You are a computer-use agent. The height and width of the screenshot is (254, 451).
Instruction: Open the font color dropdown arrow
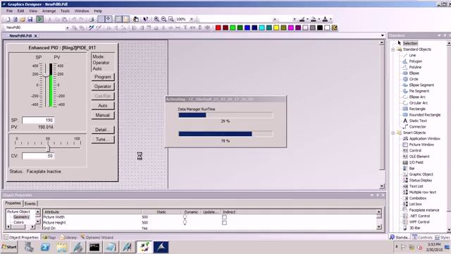[330, 19]
